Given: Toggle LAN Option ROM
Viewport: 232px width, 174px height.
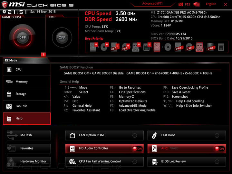Looking at the screenshot, I should tap(104, 135).
